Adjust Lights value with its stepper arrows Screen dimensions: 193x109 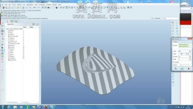190,51
